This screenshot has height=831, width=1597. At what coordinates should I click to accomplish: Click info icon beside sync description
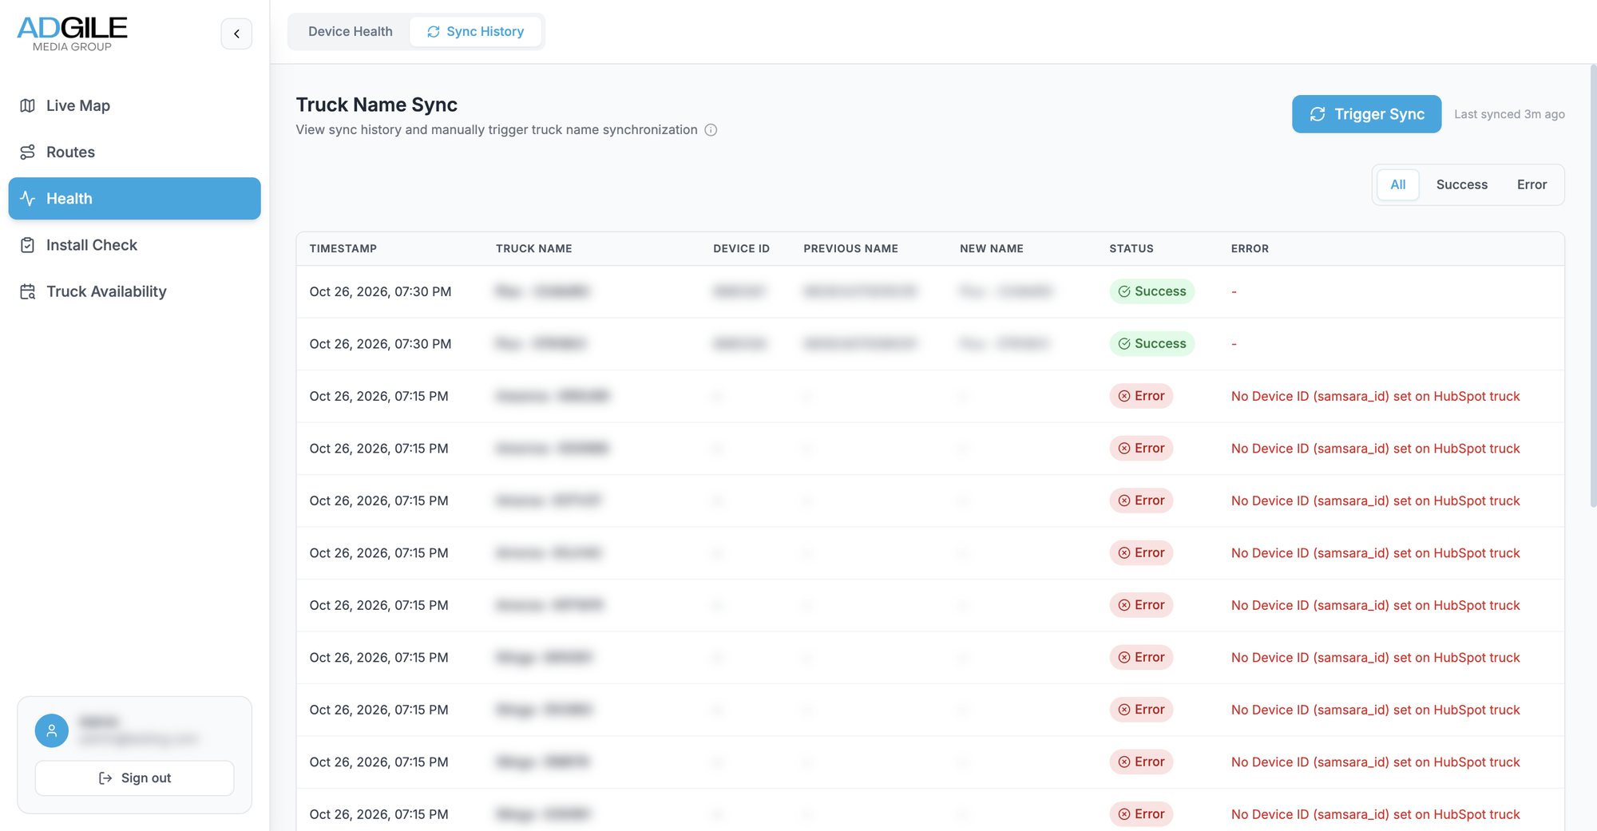pos(711,130)
